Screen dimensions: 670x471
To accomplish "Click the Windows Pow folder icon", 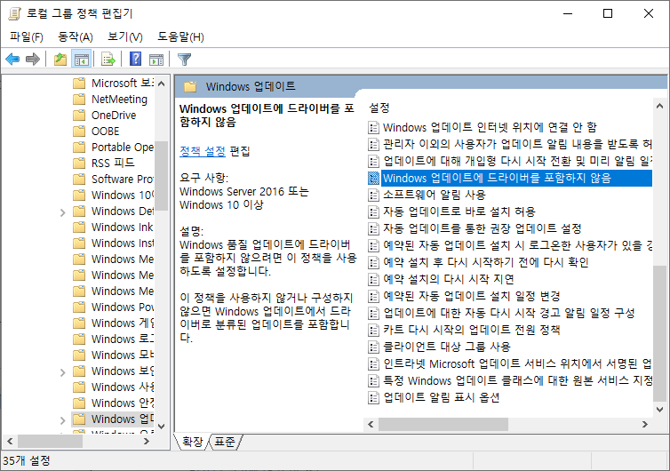I will 79,307.
